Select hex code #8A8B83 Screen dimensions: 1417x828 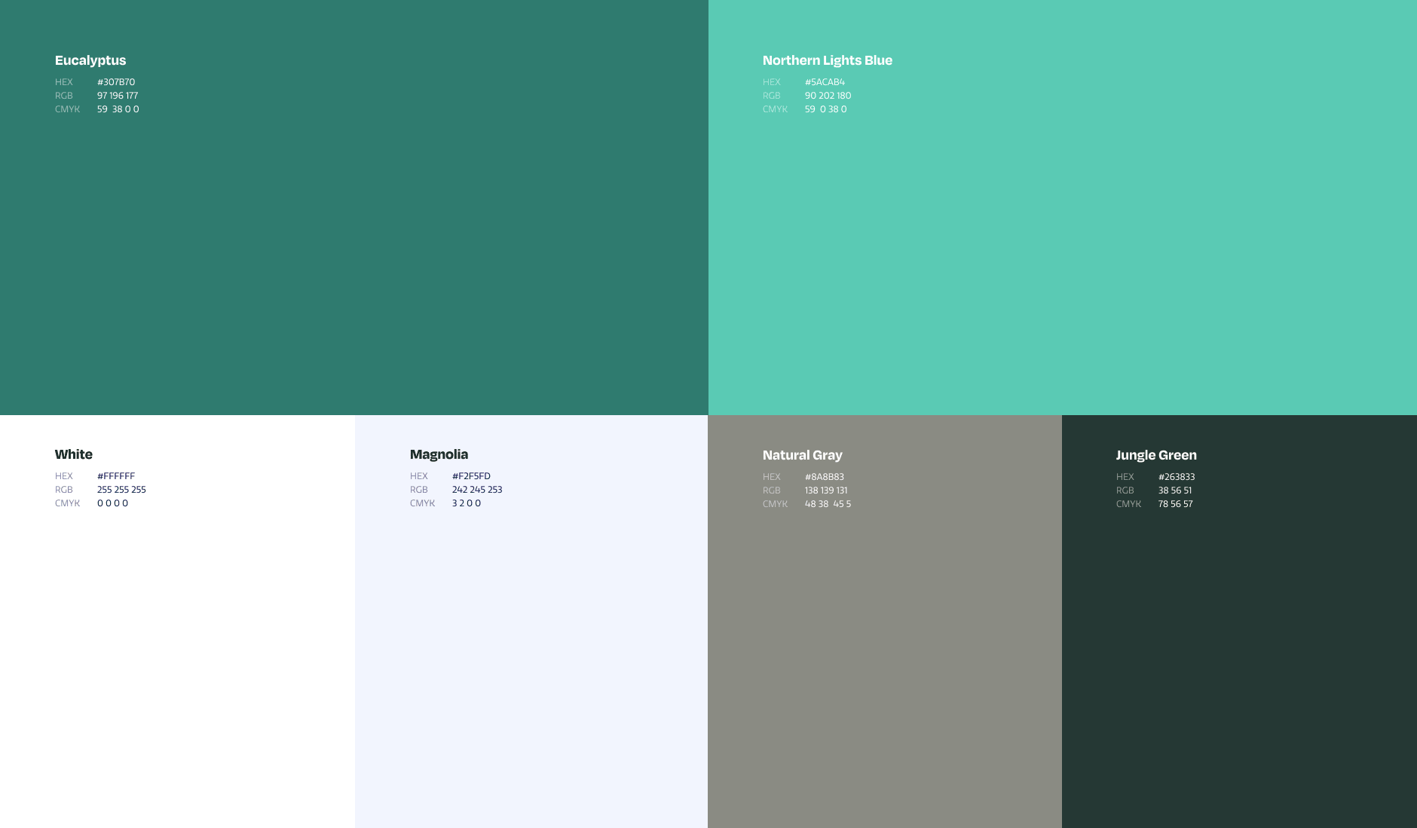click(824, 477)
